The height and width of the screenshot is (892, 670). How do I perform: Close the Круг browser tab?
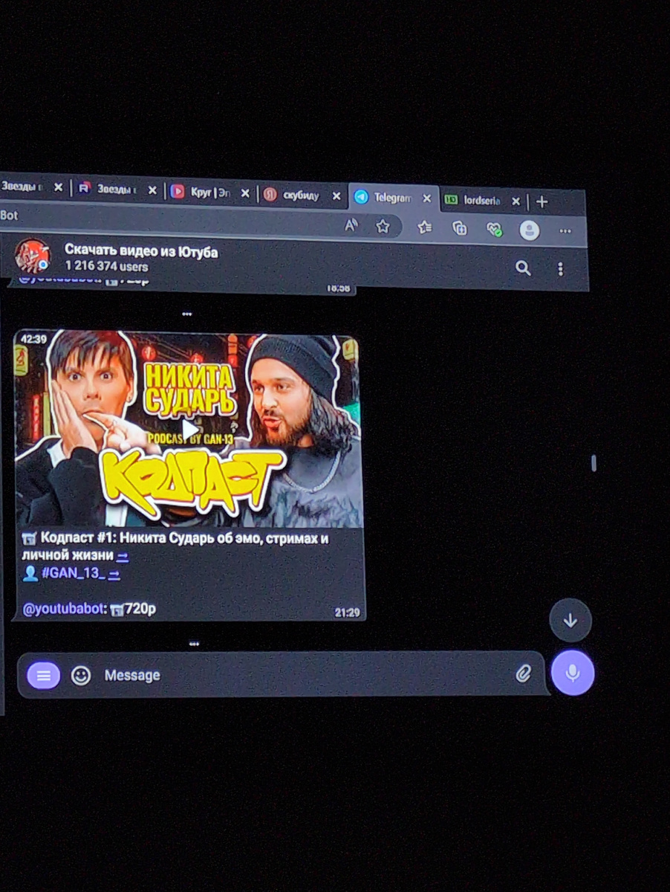245,193
